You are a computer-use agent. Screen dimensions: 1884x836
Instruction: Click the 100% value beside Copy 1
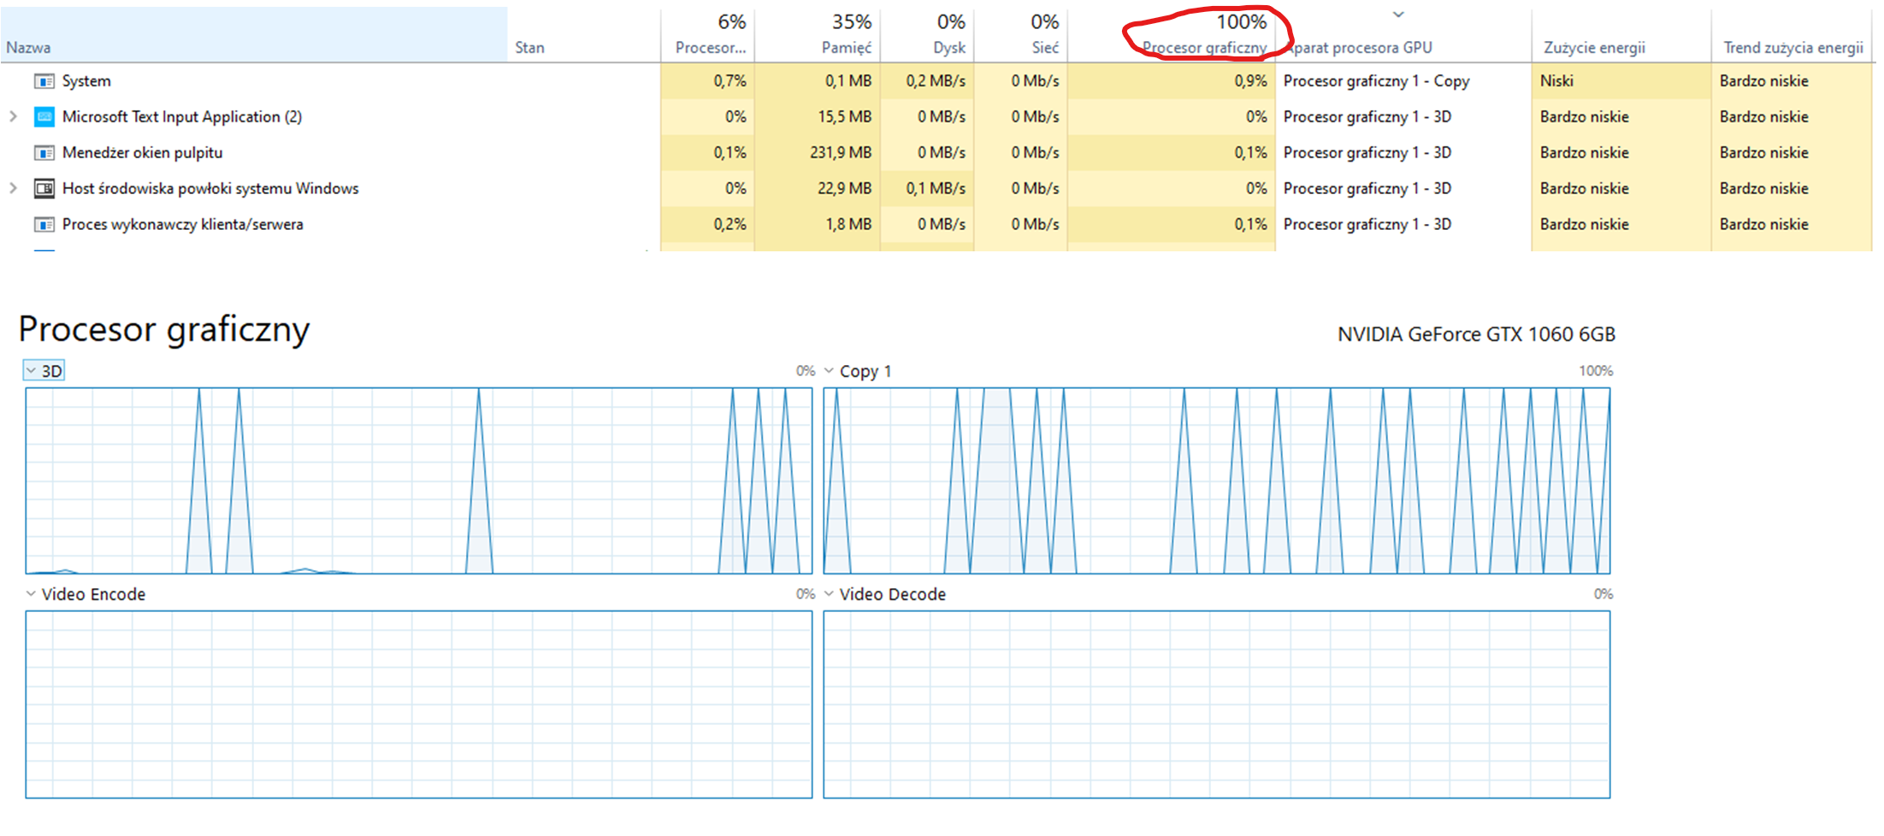point(1596,371)
